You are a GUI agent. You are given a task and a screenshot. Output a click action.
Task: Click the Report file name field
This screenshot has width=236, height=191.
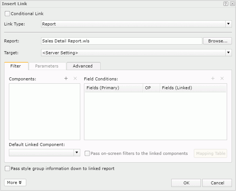pos(121,41)
